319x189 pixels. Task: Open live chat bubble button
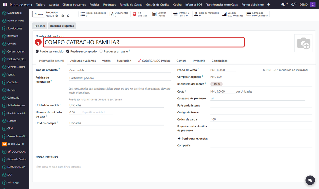pos(310,180)
